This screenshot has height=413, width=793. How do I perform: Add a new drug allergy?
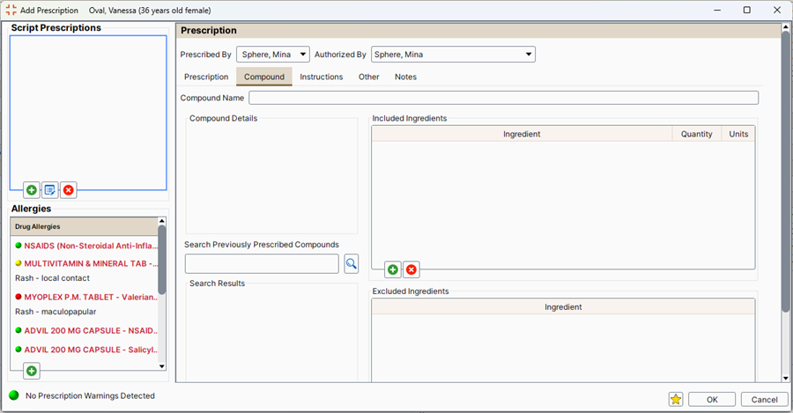pos(32,371)
